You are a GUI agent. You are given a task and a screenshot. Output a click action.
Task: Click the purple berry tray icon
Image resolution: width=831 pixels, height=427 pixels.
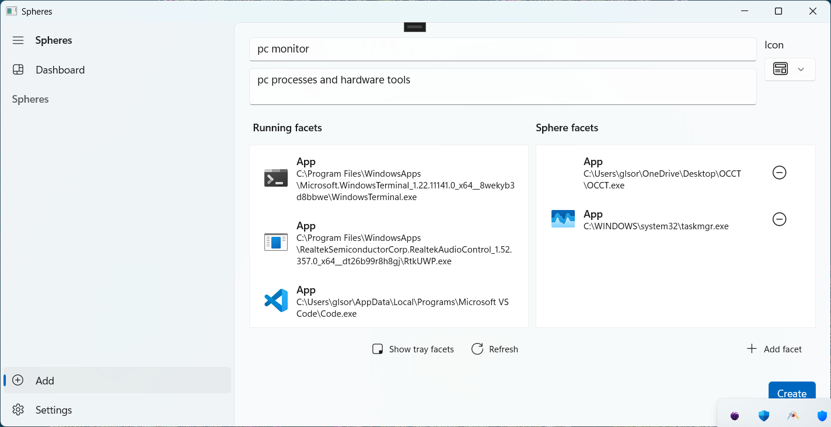pos(735,416)
